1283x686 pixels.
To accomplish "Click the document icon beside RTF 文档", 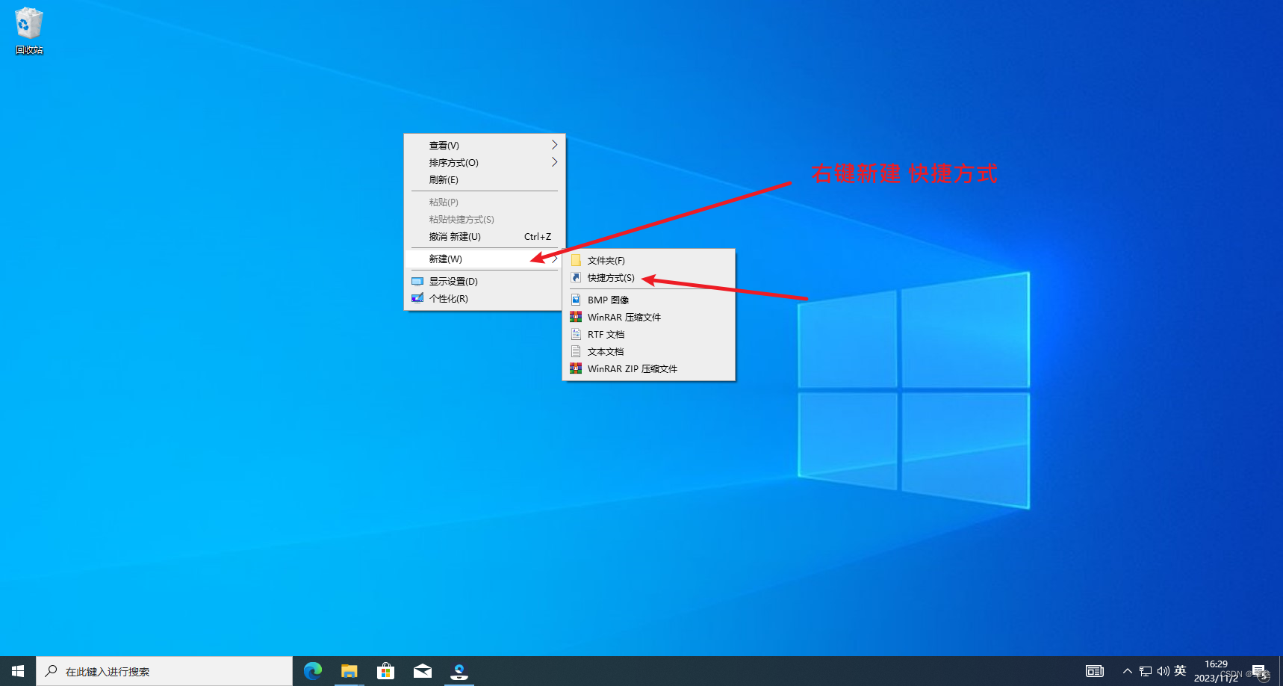I will click(576, 334).
